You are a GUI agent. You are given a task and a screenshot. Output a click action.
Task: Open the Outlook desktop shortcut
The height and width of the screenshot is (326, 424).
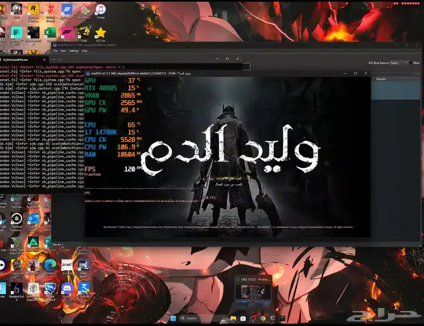pyautogui.click(x=33, y=219)
